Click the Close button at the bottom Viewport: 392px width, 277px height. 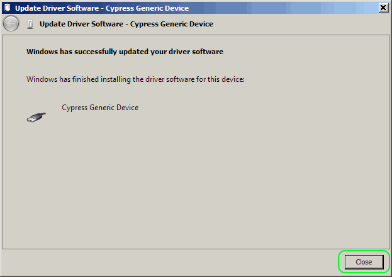[x=364, y=261]
